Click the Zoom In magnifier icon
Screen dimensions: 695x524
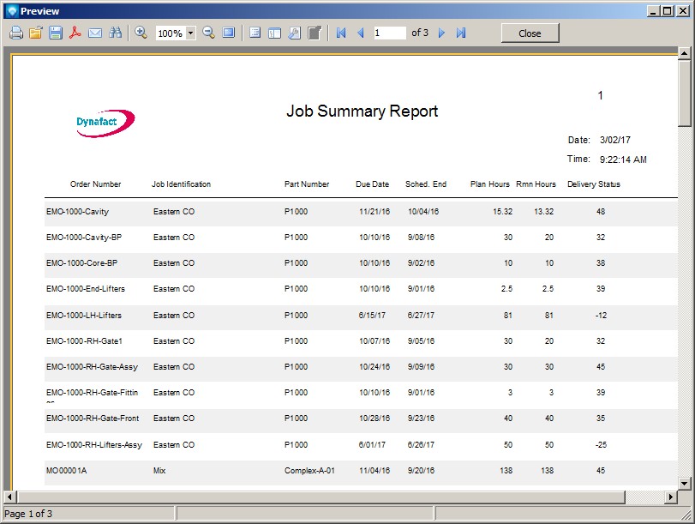141,33
